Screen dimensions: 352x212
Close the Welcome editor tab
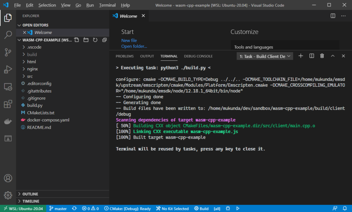[143, 16]
